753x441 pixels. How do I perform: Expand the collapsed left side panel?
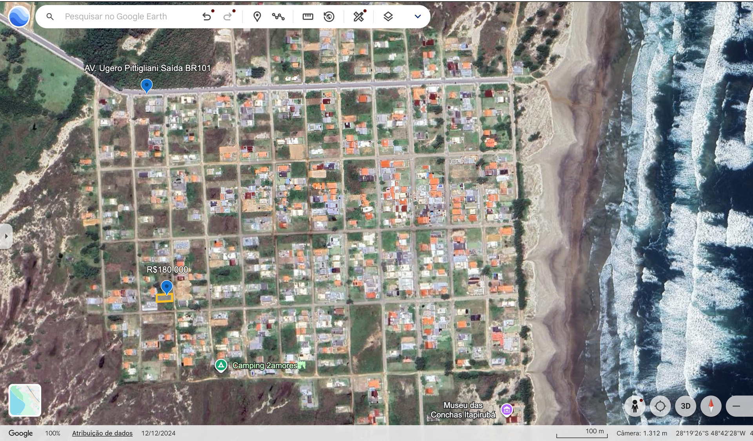point(6,236)
